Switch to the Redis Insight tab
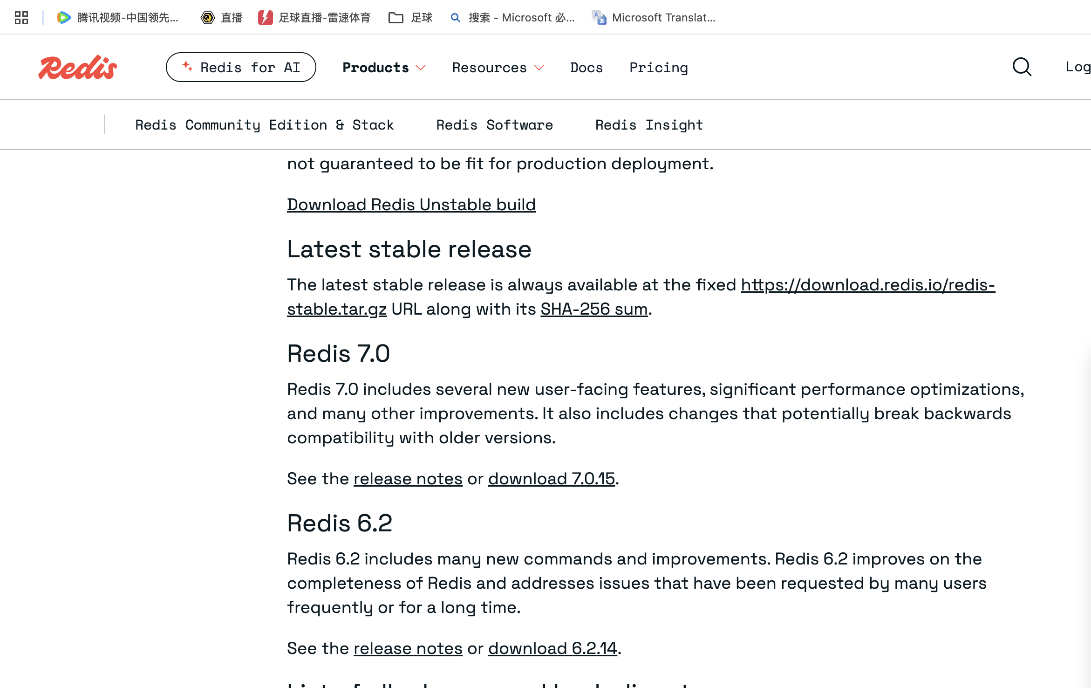 [649, 125]
